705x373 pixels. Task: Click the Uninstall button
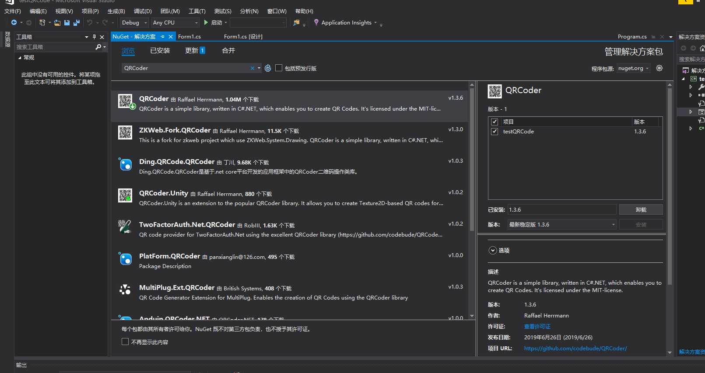pos(641,210)
